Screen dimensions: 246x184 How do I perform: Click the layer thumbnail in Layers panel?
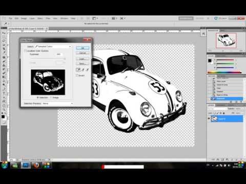tap(214, 119)
